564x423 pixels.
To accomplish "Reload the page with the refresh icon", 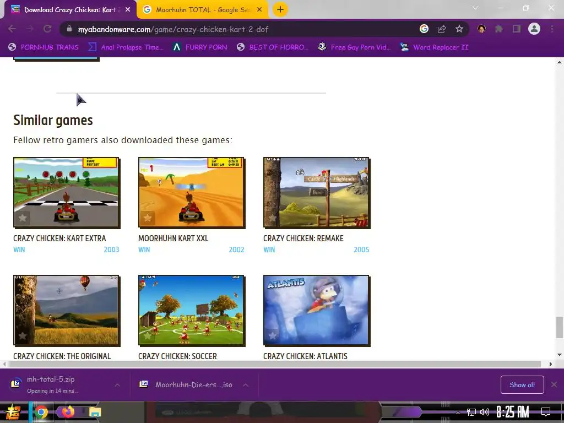I will 47,29.
